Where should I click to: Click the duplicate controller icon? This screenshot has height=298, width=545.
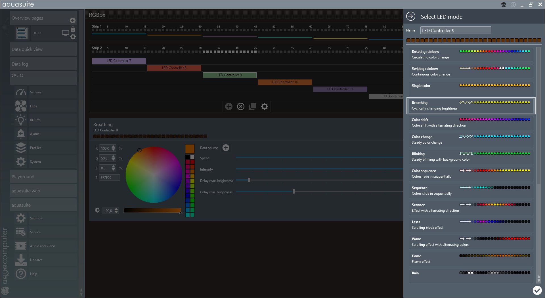253,106
